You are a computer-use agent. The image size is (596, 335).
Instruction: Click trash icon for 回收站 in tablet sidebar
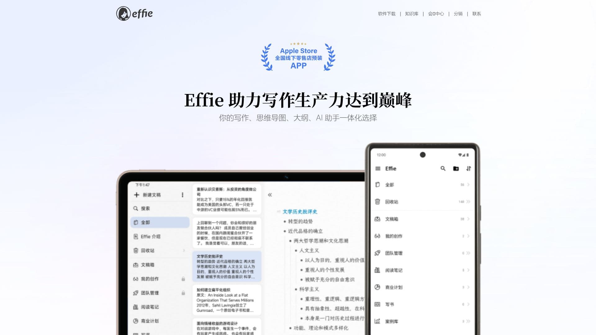pos(136,250)
